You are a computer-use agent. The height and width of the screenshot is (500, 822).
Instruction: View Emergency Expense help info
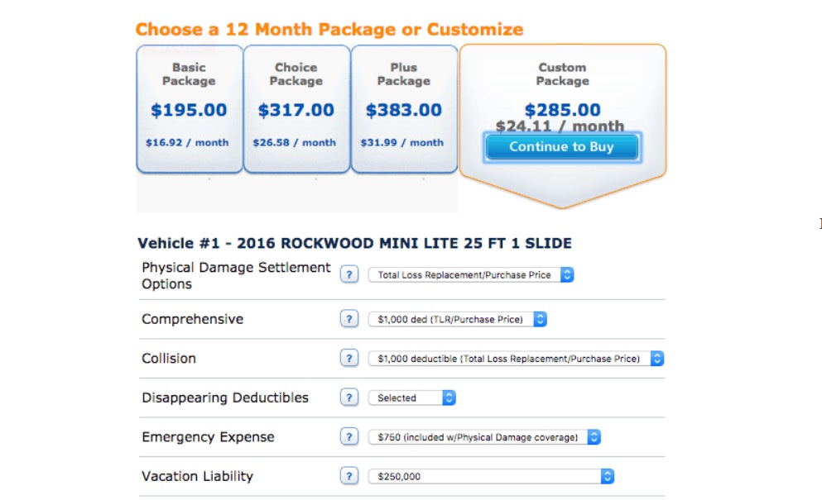pos(349,436)
